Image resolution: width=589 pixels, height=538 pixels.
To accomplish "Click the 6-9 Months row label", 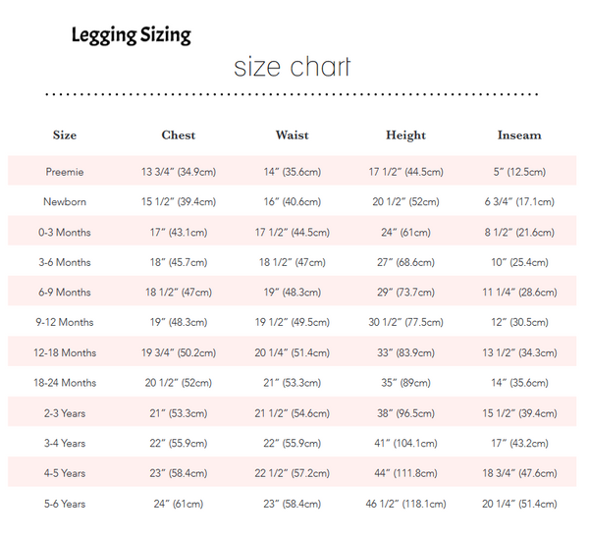I will click(x=65, y=293).
